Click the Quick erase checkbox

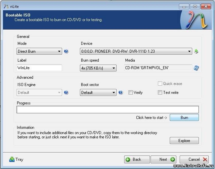pos(160,84)
